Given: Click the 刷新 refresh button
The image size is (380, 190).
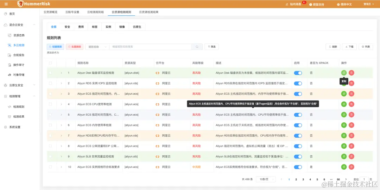Looking at the screenshot, I should pos(333,47).
